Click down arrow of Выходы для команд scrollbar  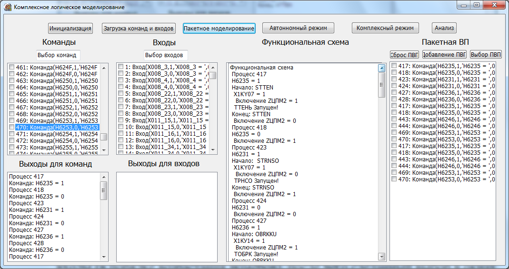click(104, 257)
